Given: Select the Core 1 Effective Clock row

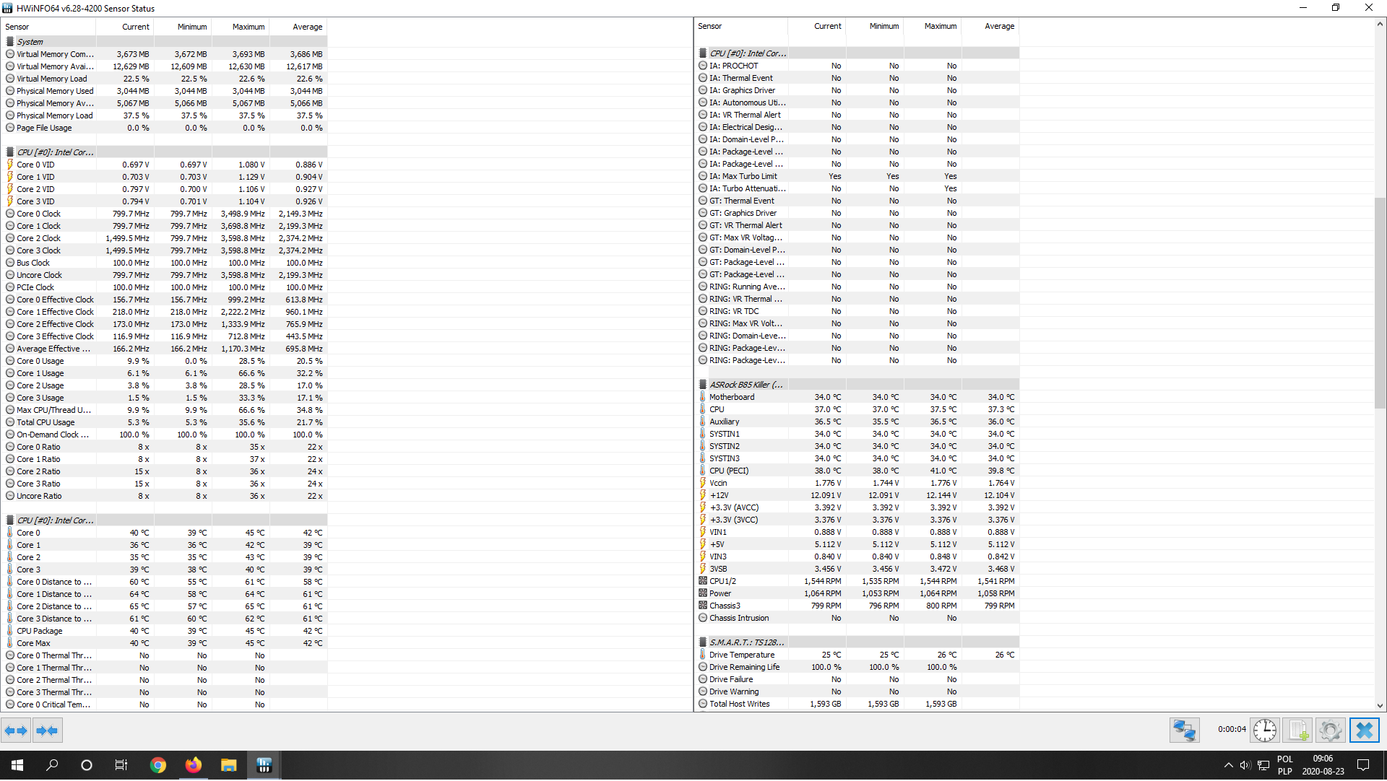Looking at the screenshot, I should click(165, 312).
